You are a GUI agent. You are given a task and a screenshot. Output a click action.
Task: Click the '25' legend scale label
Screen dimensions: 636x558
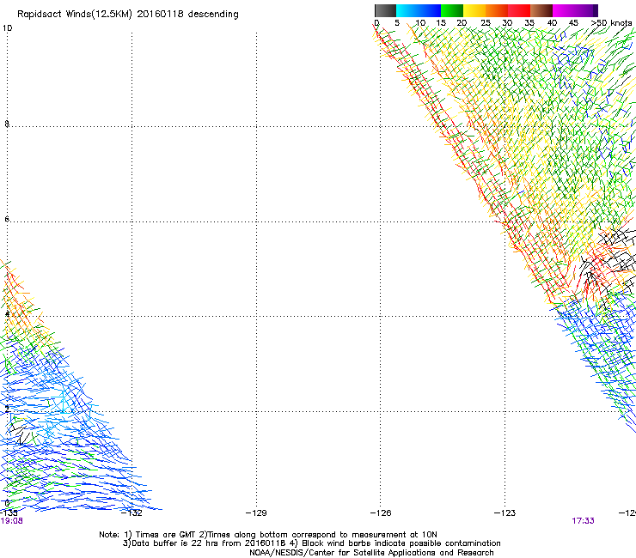coord(486,22)
